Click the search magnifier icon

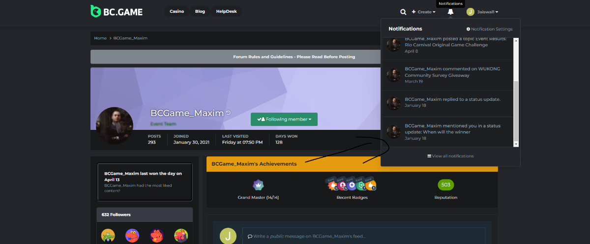tap(403, 12)
